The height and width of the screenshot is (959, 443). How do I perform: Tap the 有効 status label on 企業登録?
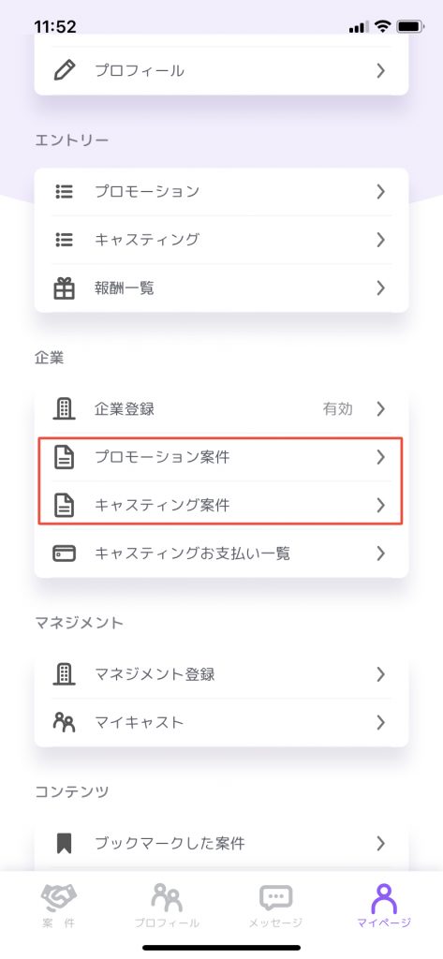(338, 408)
